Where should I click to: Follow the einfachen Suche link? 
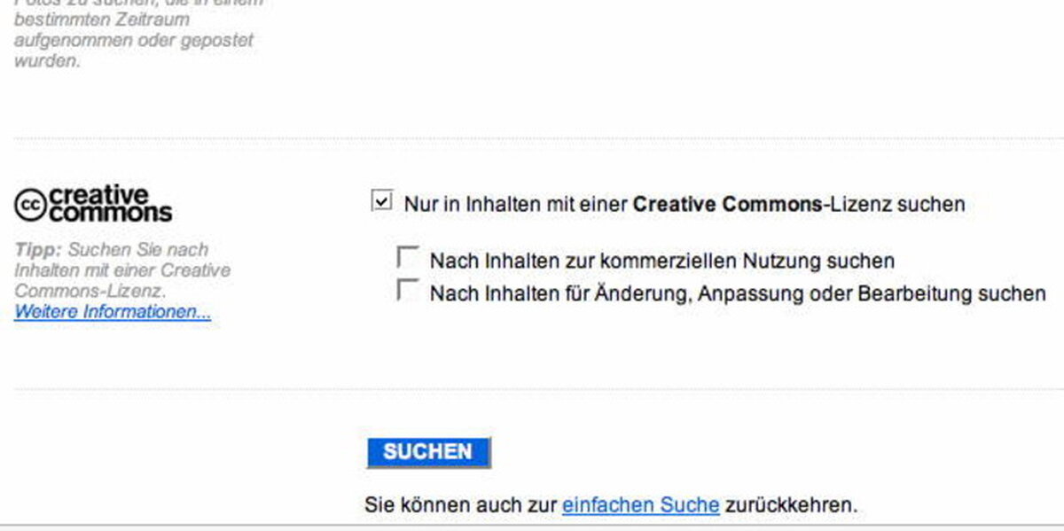click(640, 505)
